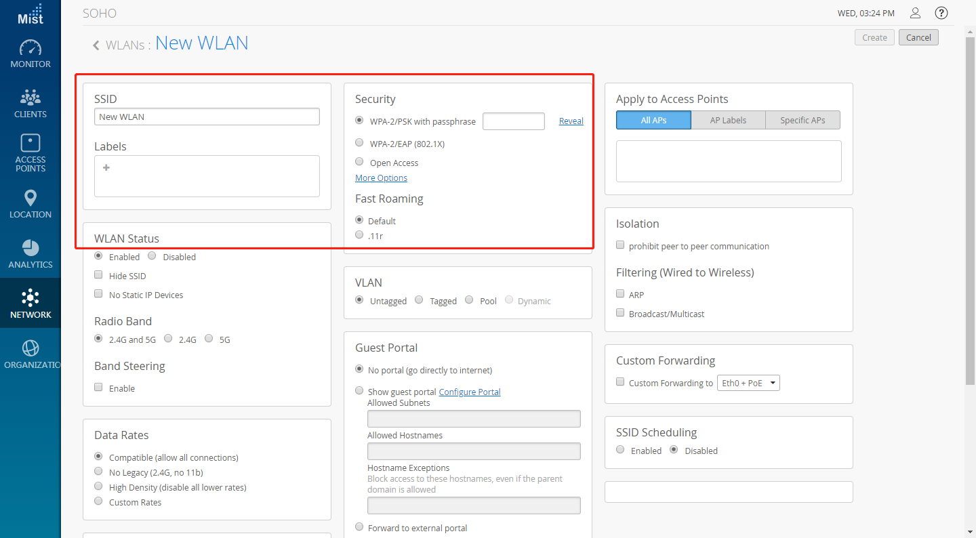Click the Cancel button

[x=918, y=37]
